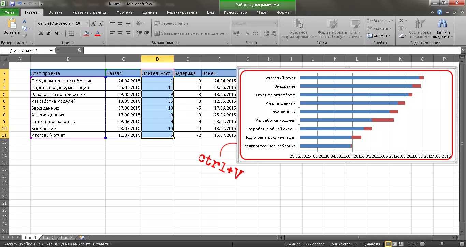This screenshot has width=466, height=247.
Task: Open the Формат cells dropdown
Action: 380,36
